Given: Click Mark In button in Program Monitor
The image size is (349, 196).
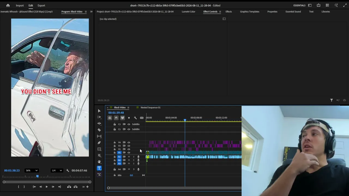Looking at the screenshot, I should 19,187.
